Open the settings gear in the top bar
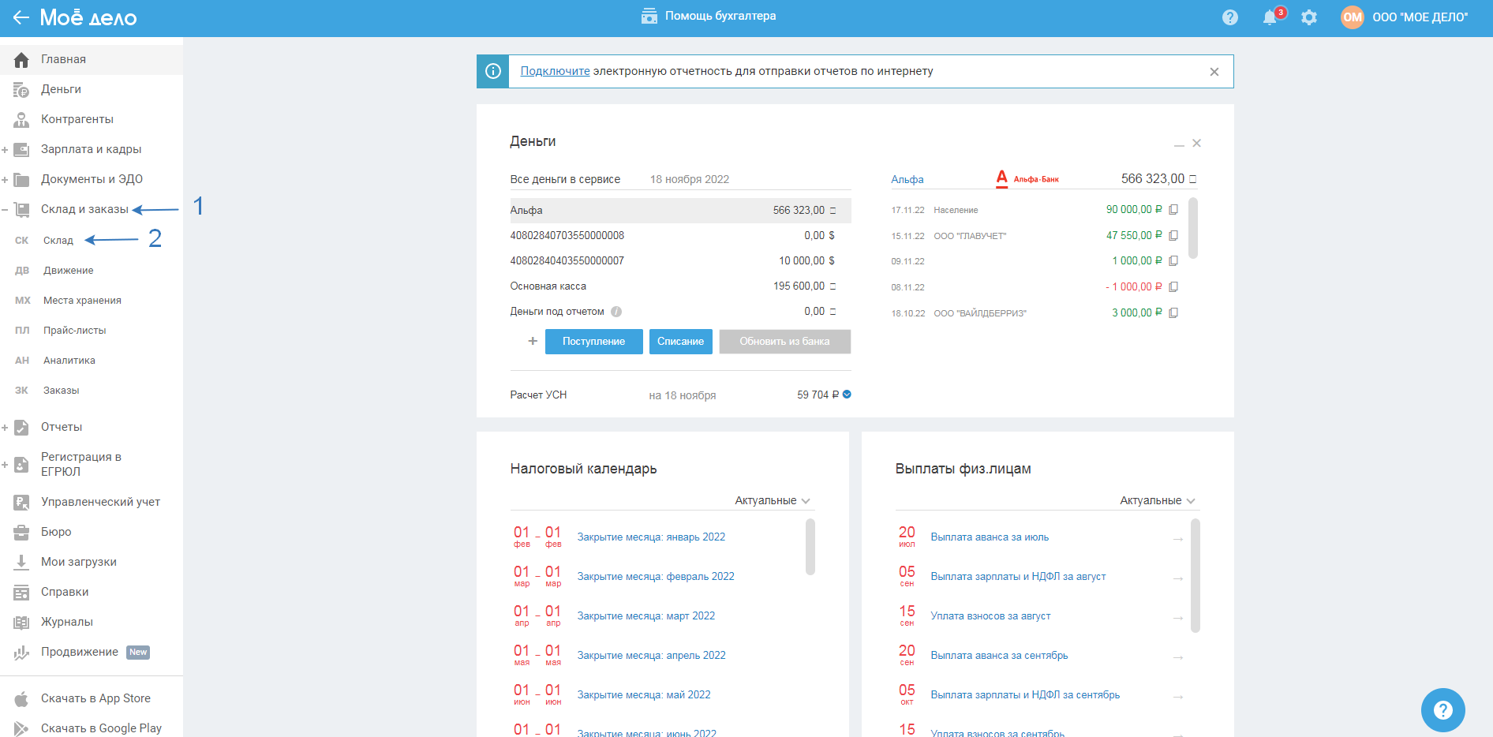 [x=1309, y=17]
